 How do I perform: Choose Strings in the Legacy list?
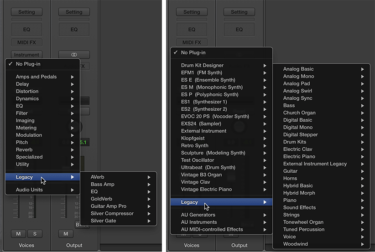[x=321, y=215]
